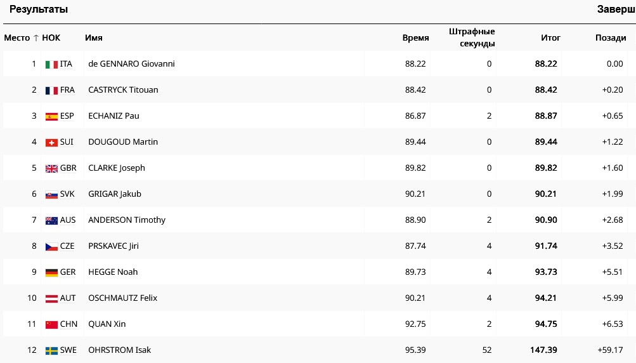This screenshot has height=363, width=636.
Task: Sort table by Итог column header
Action: (550, 38)
